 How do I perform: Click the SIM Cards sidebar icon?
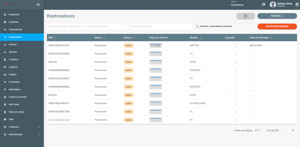(x=5, y=105)
